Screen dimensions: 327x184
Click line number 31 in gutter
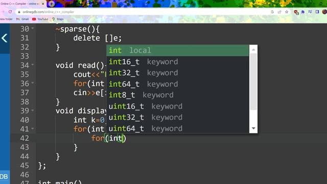(x=25, y=38)
